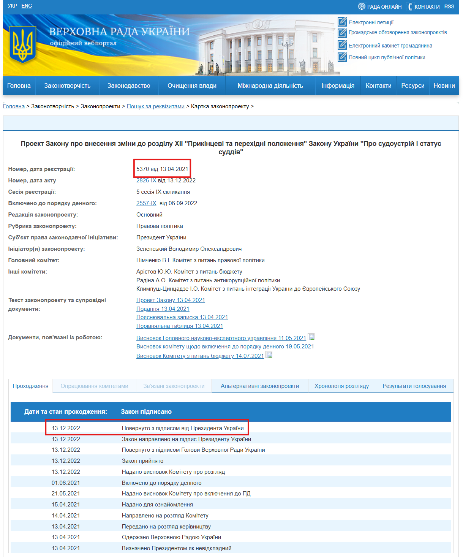The height and width of the screenshot is (557, 463).
Task: Open the Електронні петиції edit icon
Action: tap(342, 22)
